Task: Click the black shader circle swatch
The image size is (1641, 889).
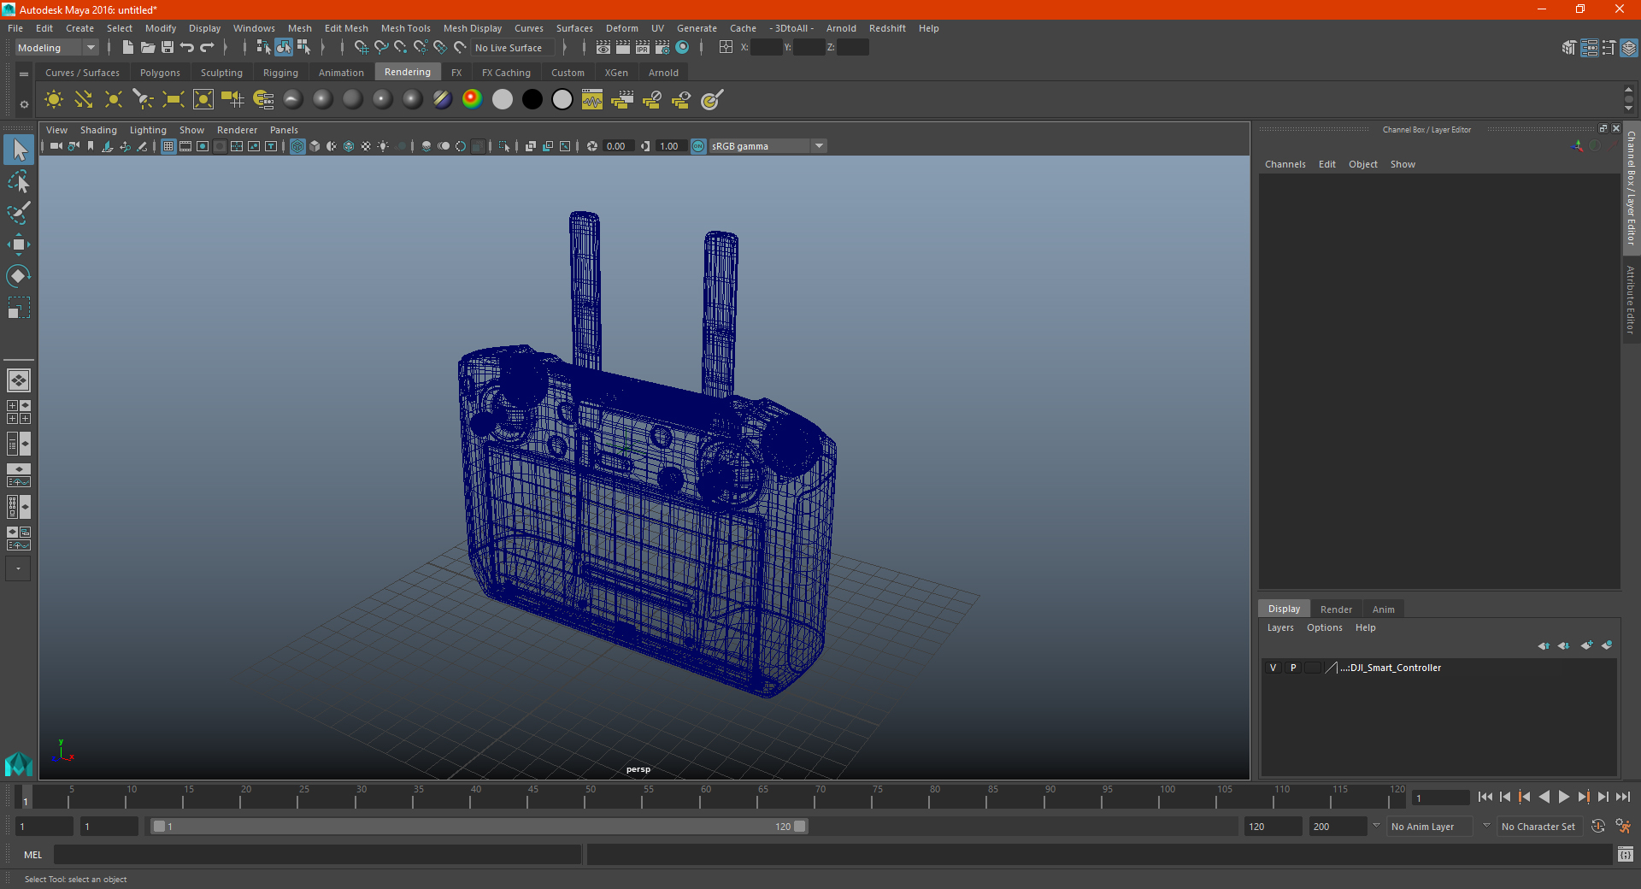Action: [x=532, y=100]
